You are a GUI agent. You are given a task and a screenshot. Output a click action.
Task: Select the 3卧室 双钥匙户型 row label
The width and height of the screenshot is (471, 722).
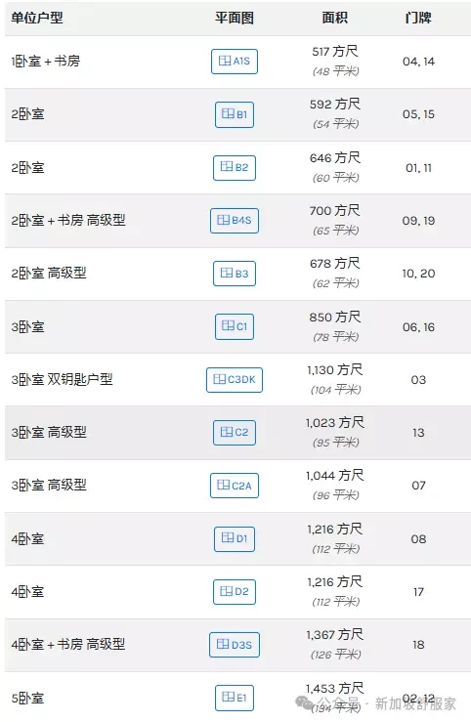pyautogui.click(x=63, y=379)
